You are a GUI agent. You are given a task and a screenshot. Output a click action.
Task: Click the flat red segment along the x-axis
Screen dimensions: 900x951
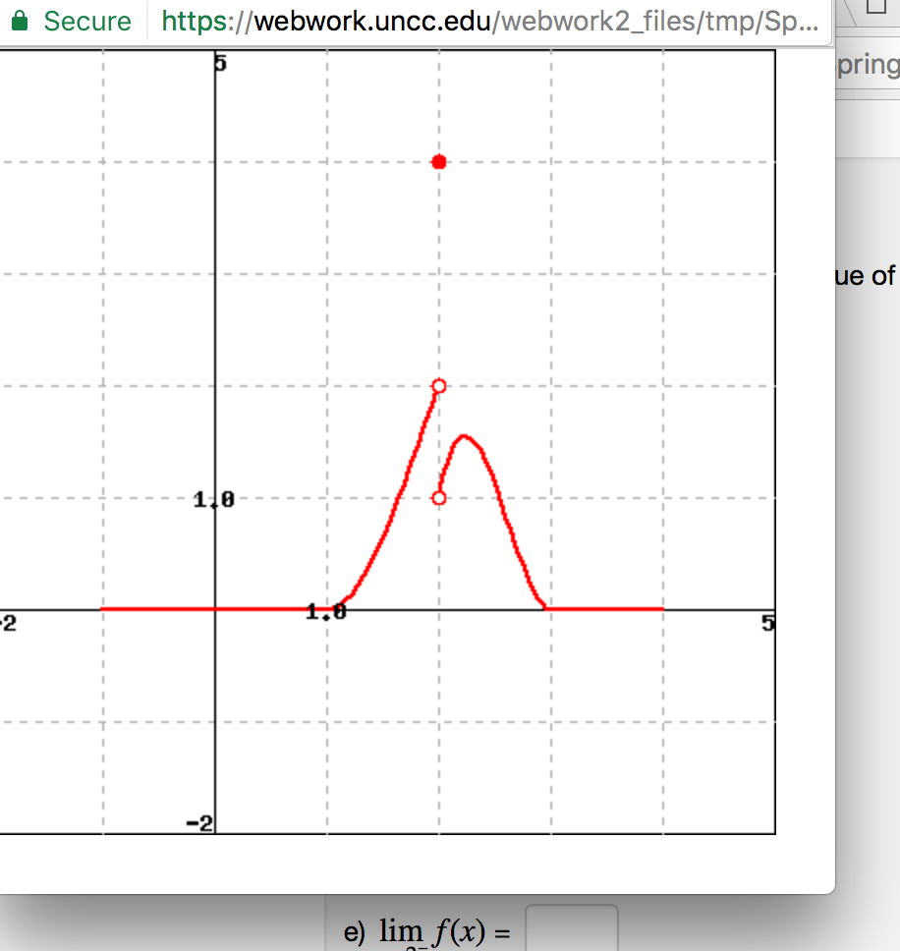tap(609, 609)
